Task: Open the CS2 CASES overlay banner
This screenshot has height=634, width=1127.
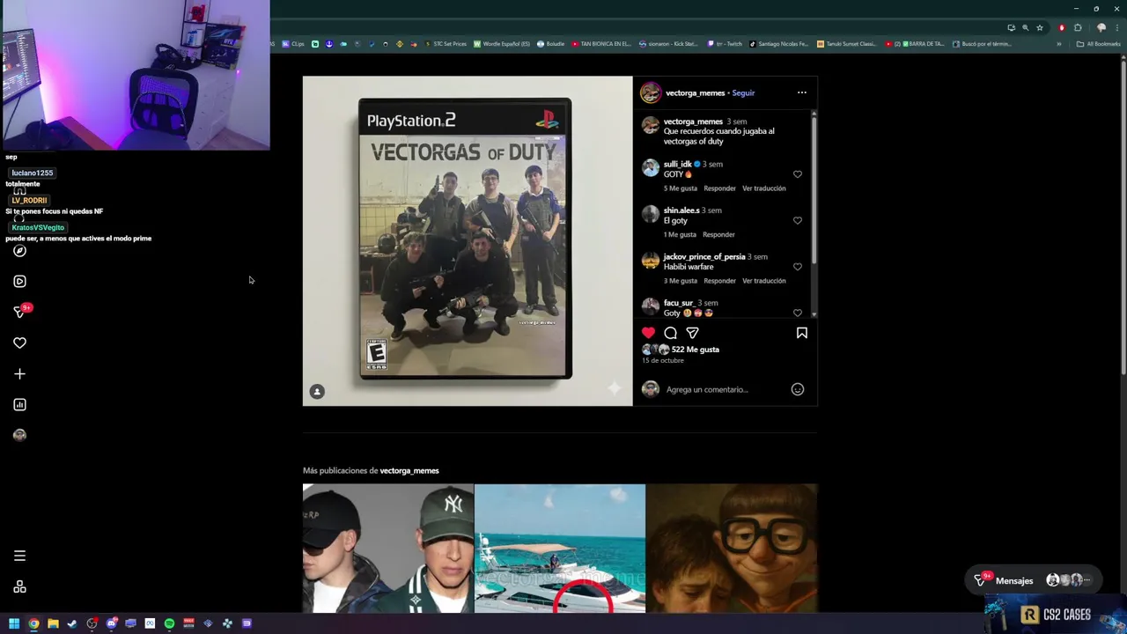Action: (1056, 615)
